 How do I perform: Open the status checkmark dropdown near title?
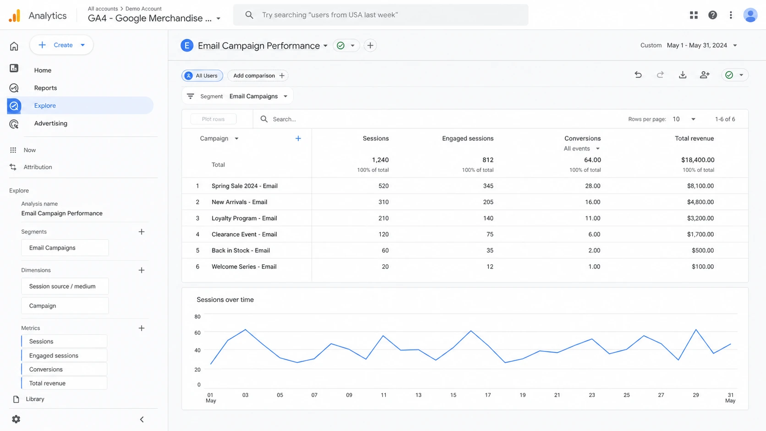pyautogui.click(x=352, y=46)
